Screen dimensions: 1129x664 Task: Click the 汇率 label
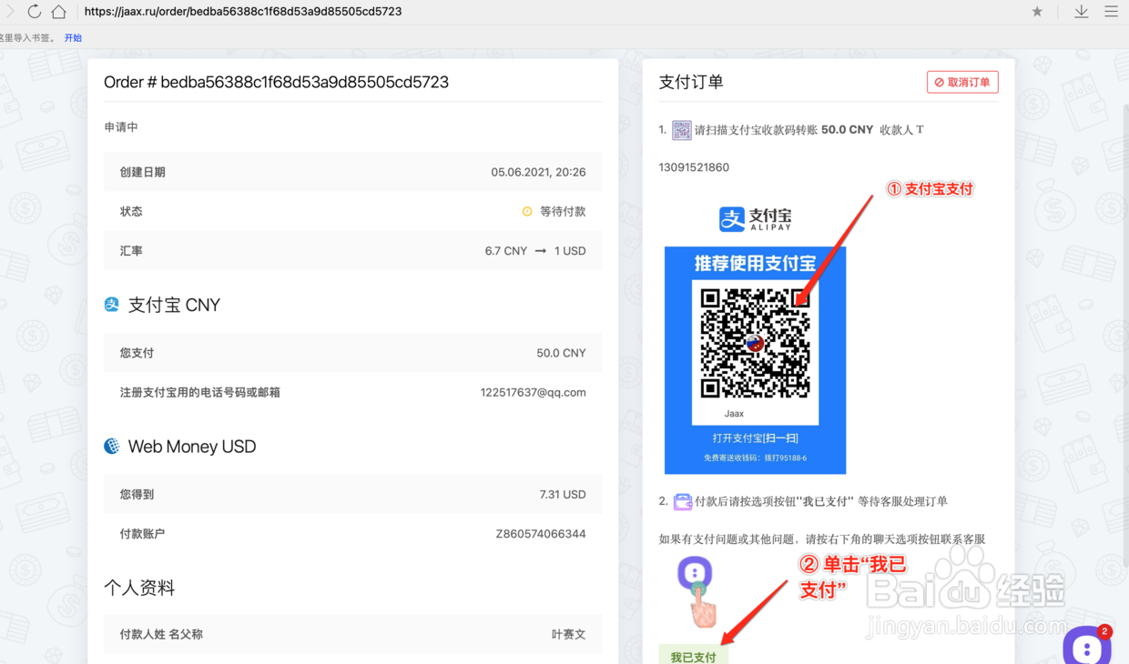tap(131, 251)
